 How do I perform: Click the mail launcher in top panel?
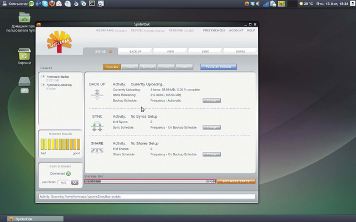(59, 4)
